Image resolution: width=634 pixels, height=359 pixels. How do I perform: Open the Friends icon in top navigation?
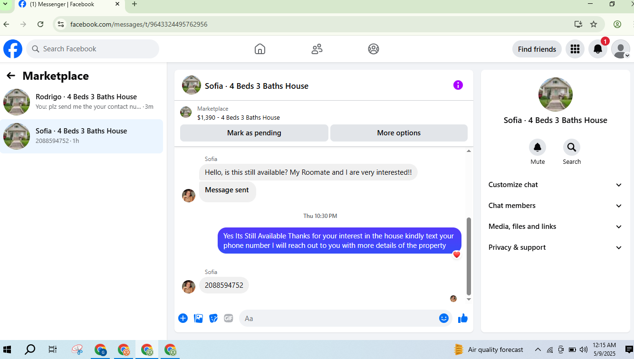coord(317,49)
